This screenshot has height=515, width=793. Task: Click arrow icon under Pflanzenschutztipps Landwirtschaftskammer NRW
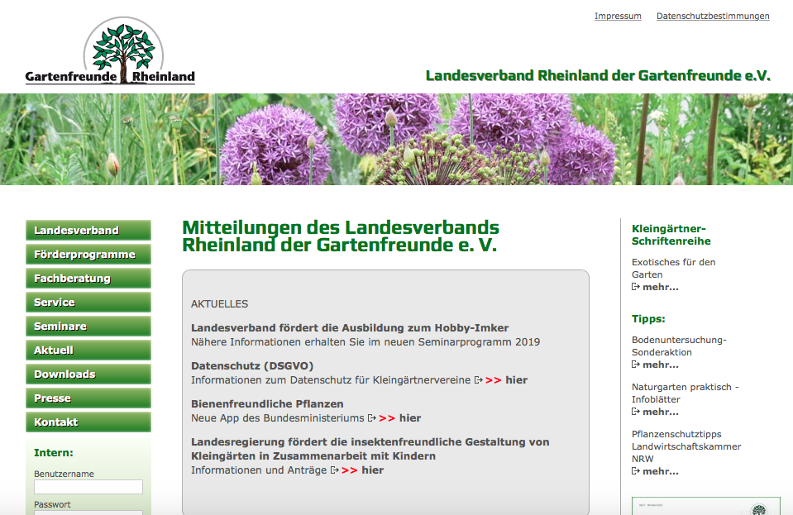(636, 471)
